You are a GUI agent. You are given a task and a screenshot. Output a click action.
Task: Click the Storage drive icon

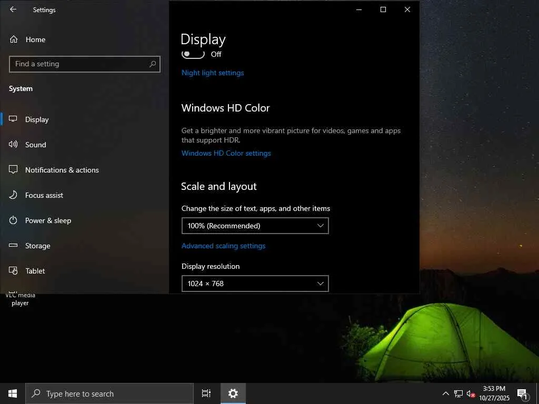pos(13,245)
